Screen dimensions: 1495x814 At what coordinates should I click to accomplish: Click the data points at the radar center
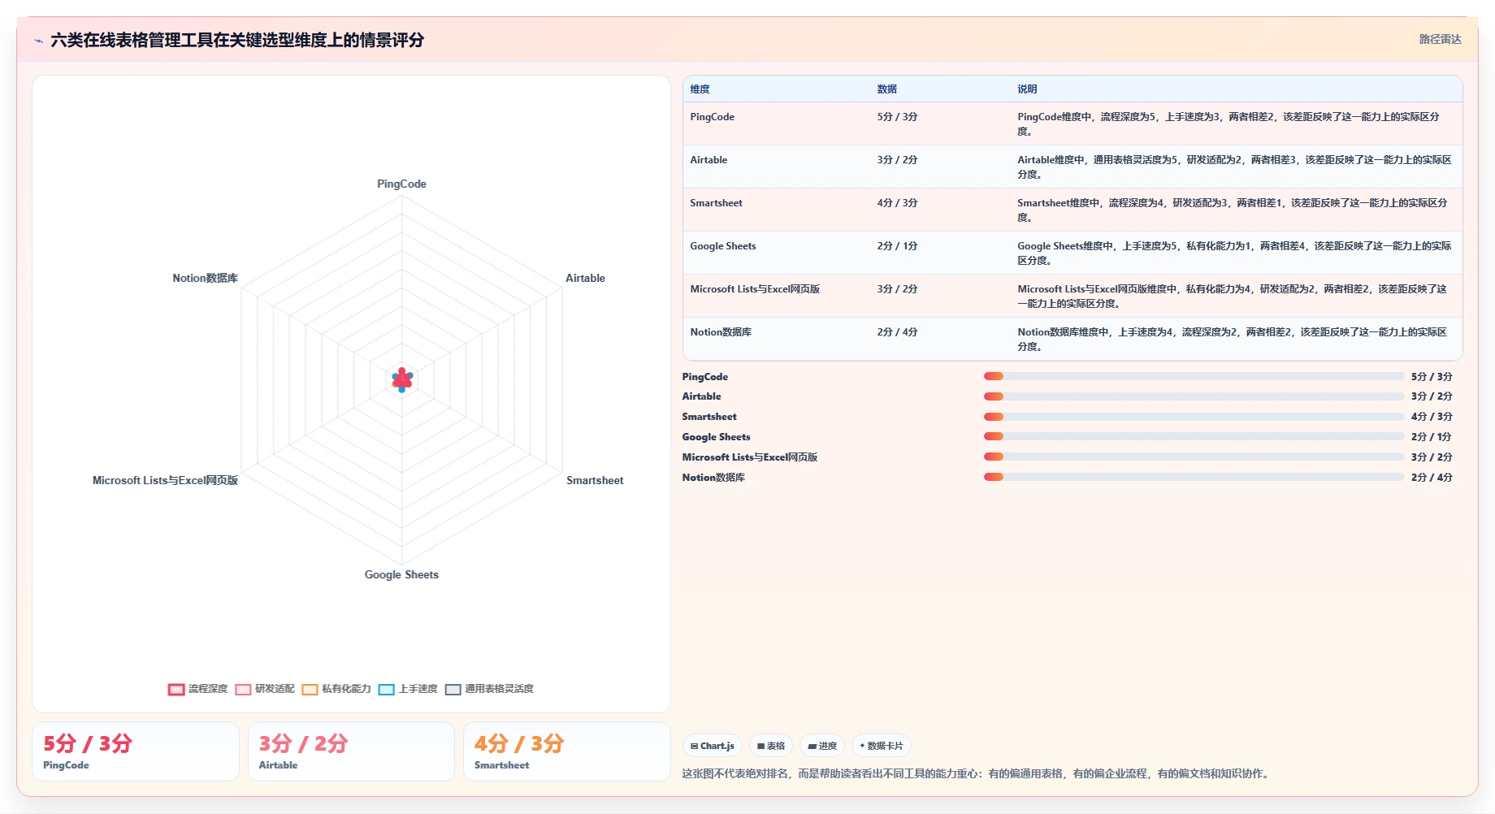[402, 379]
